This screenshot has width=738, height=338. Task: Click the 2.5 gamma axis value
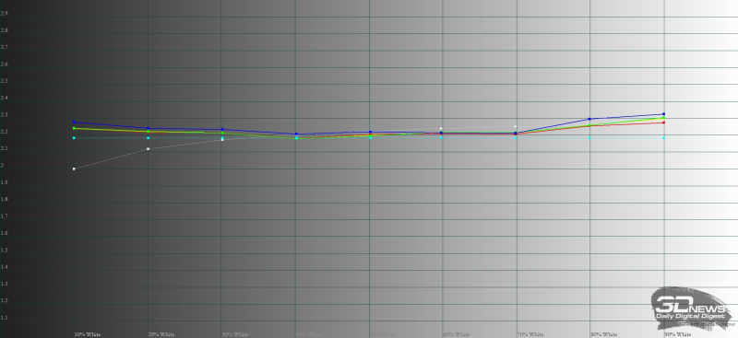click(4, 81)
